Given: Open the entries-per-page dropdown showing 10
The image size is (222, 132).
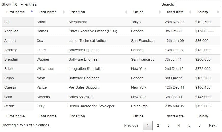Looking at the screenshot, I should pyautogui.click(x=18, y=4).
